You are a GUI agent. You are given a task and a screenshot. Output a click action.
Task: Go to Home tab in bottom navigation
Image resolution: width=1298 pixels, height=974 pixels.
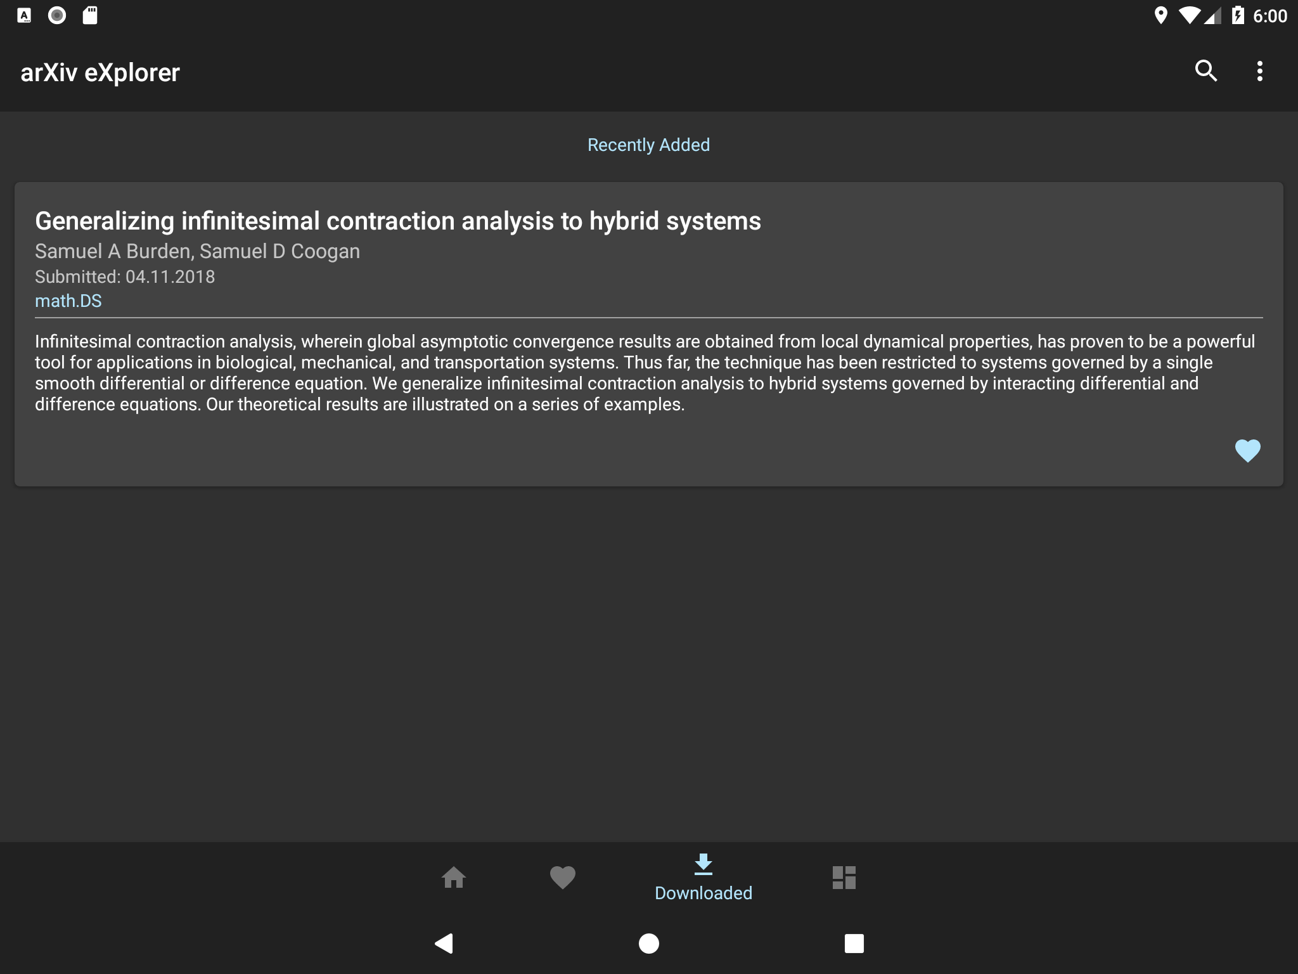[x=453, y=878]
